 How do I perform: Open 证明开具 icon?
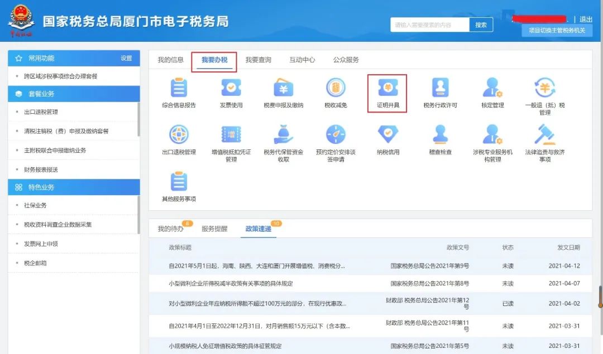(x=387, y=88)
